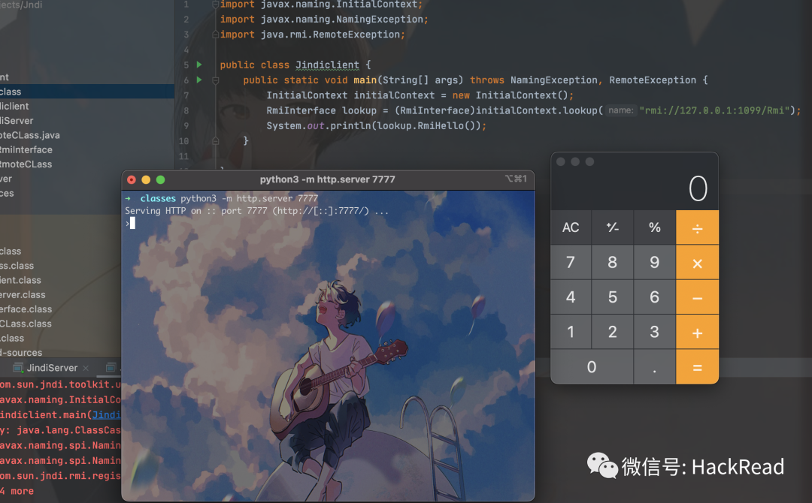The height and width of the screenshot is (503, 812).
Task: Select the plus operator in Calculator
Action: point(697,332)
